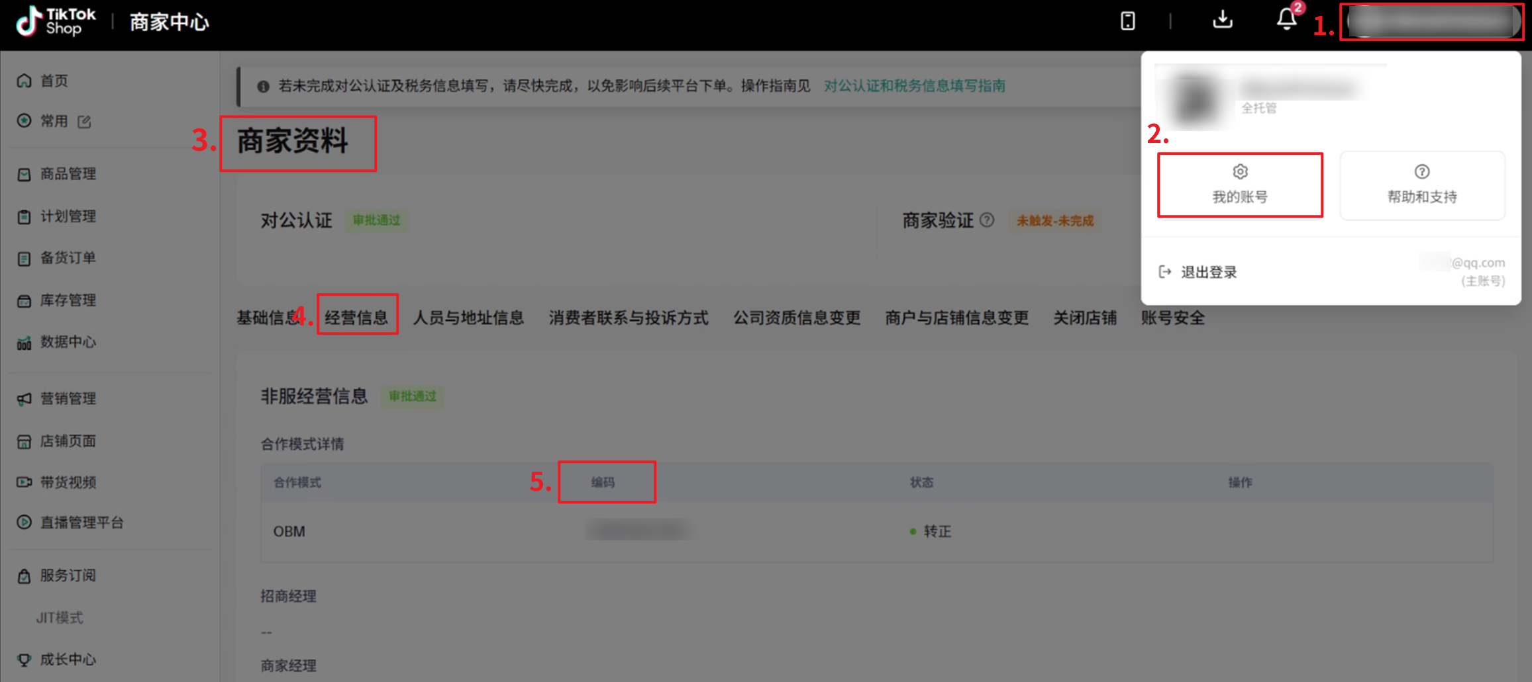The width and height of the screenshot is (1532, 682).
Task: Go to the 关闭店铺 tab
Action: [x=1085, y=318]
